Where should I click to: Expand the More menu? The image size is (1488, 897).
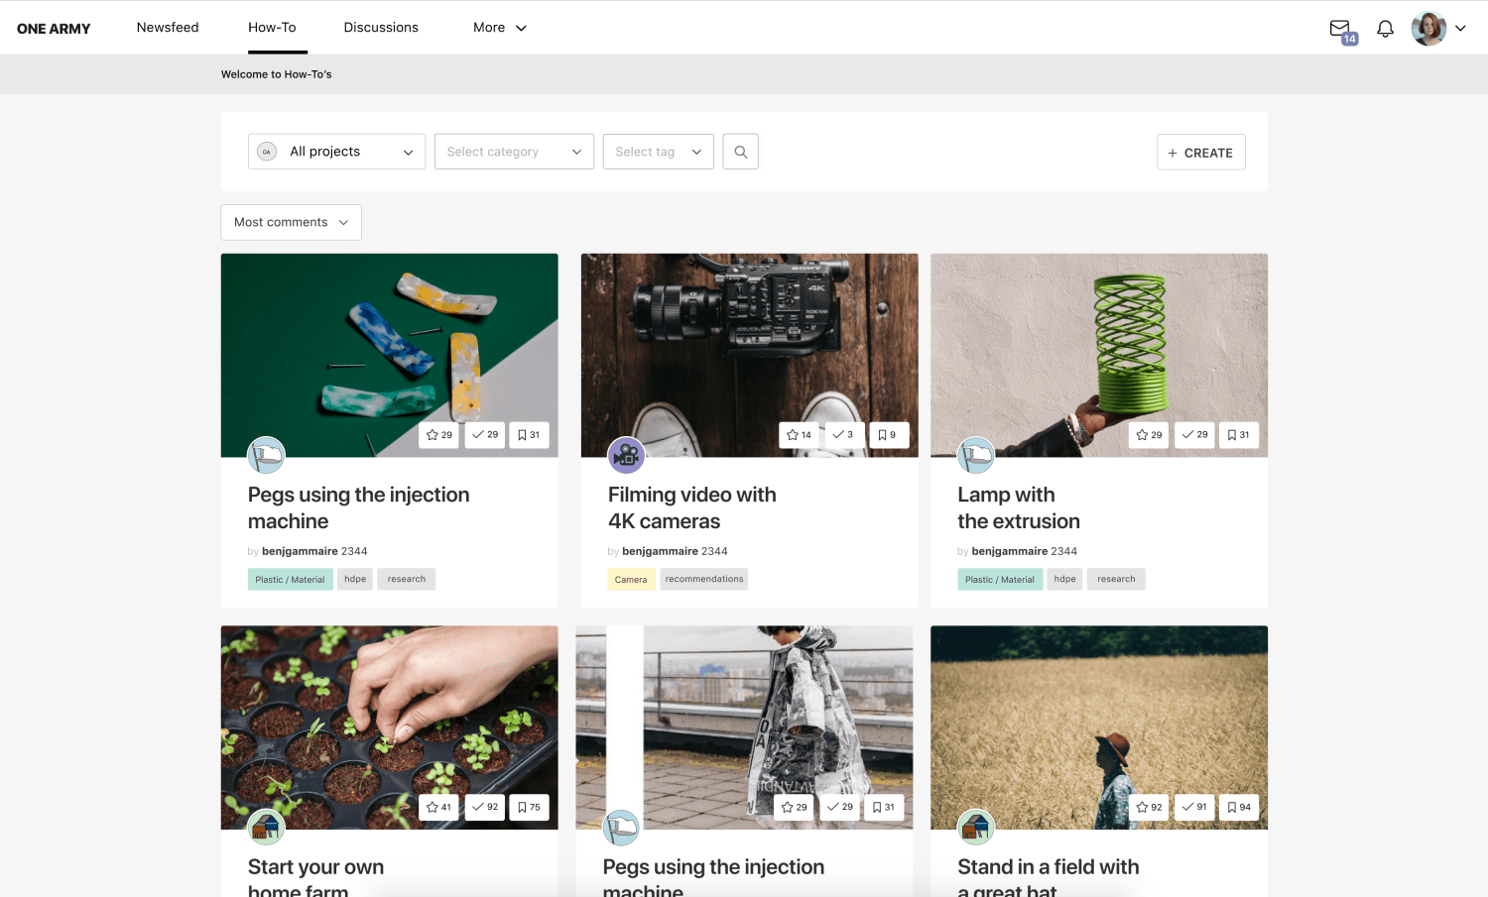499,27
